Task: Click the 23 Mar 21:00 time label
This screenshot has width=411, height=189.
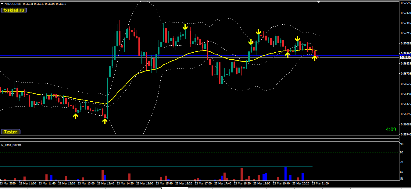Action: point(320,184)
